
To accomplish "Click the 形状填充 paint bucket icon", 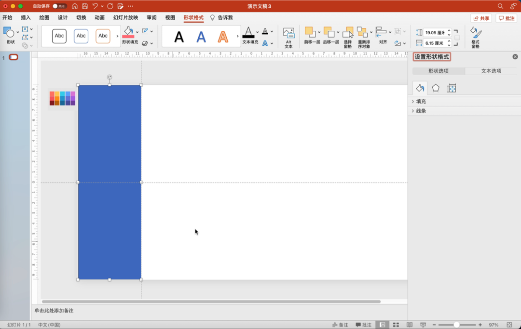I will (x=128, y=32).
